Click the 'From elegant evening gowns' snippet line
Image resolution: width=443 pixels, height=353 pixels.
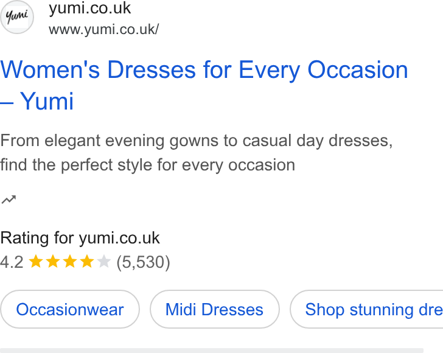[x=197, y=141]
